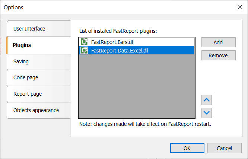
Task: Move selected plugin down with arrow
Action: coord(207,113)
